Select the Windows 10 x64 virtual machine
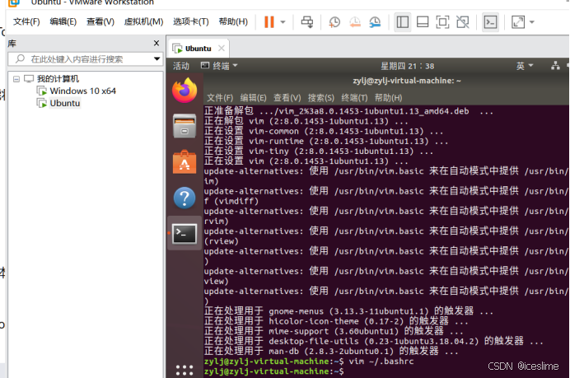Screen dimensions: 570x378 pos(83,91)
